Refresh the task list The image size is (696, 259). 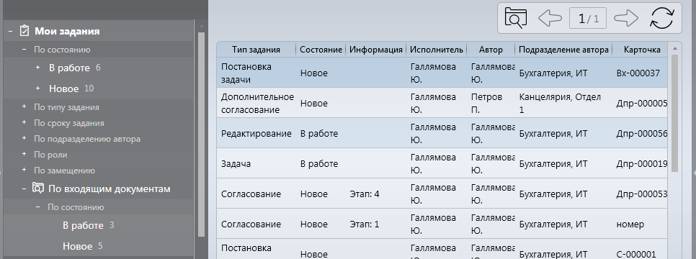pyautogui.click(x=662, y=18)
